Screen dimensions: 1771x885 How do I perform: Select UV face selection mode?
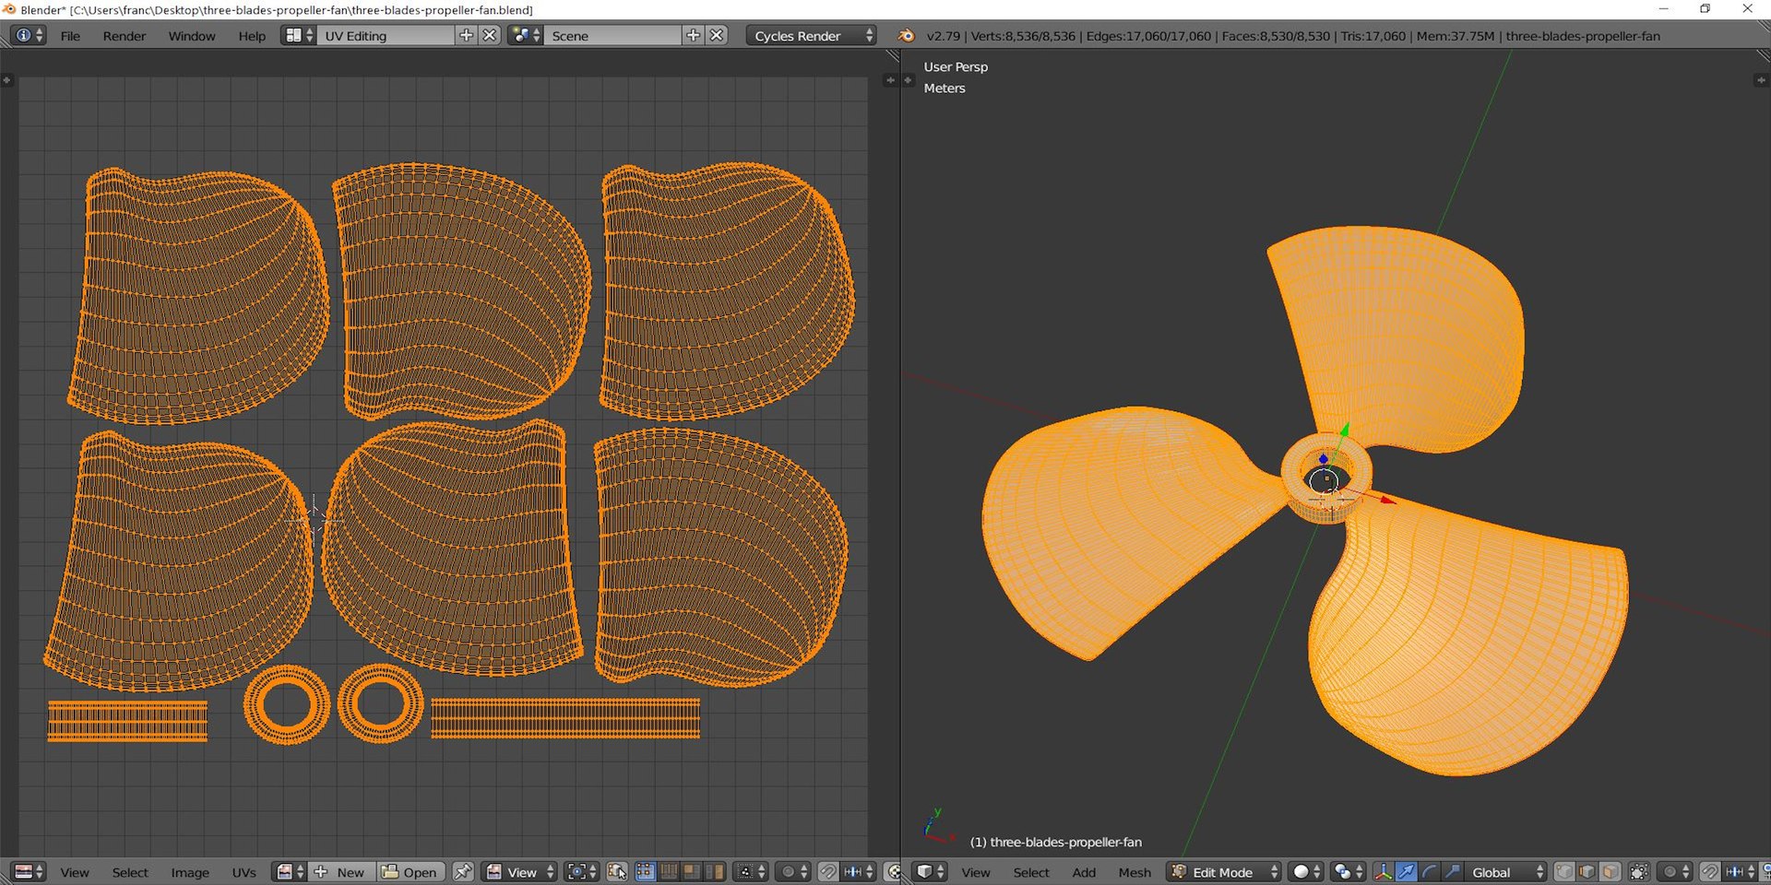coord(691,872)
